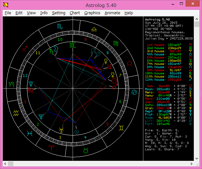Open the Help menu
The width and height of the screenshot is (202, 169).
[128, 13]
